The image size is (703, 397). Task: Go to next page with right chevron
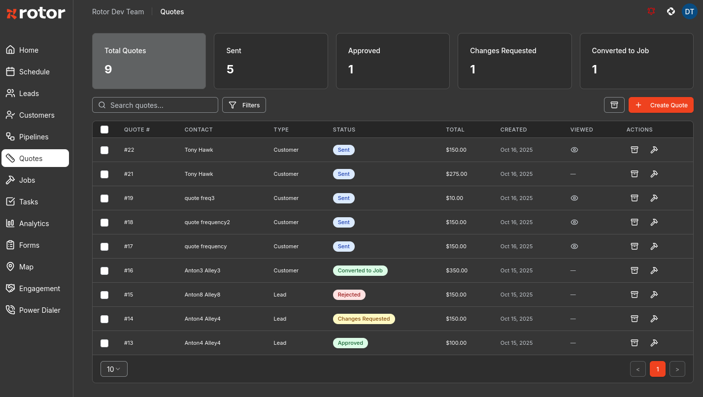[x=677, y=369]
